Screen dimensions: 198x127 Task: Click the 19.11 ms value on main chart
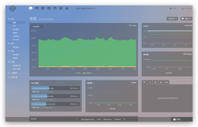(x=133, y=26)
